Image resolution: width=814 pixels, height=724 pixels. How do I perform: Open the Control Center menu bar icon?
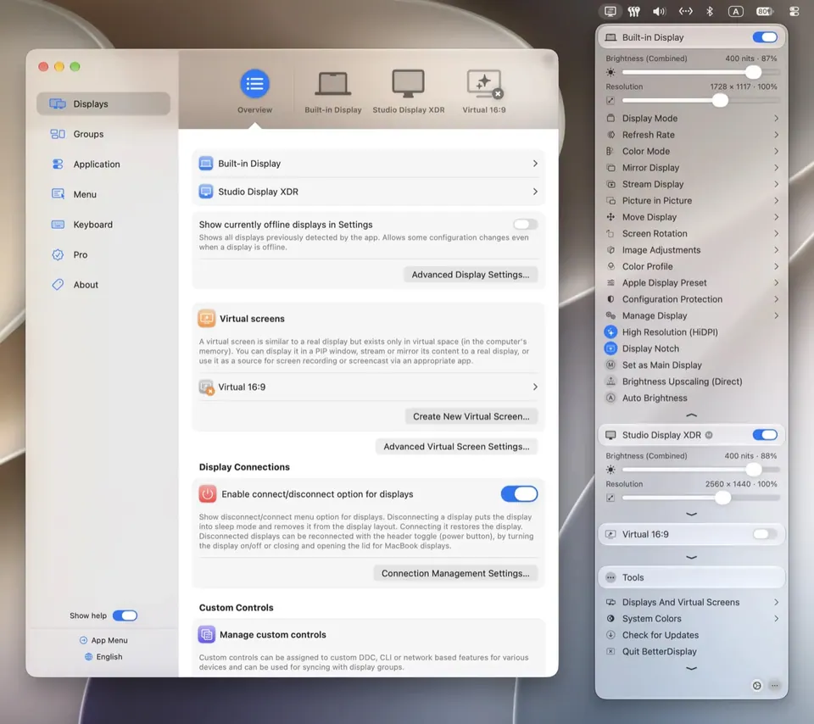tap(794, 11)
